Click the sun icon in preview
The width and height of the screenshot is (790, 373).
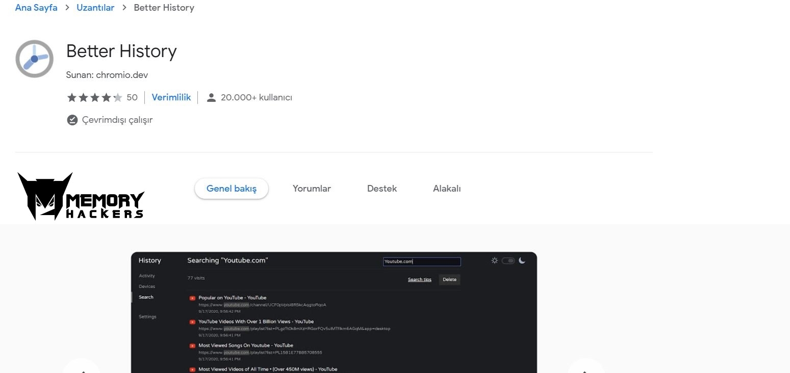[494, 260]
